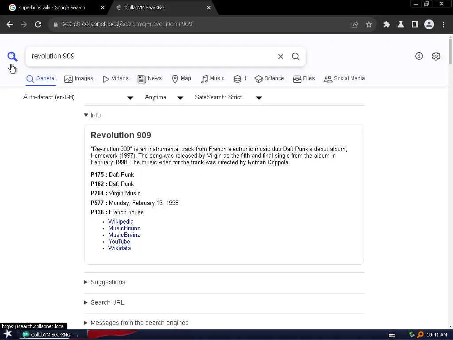Click the padlock site info icon

[56, 24]
